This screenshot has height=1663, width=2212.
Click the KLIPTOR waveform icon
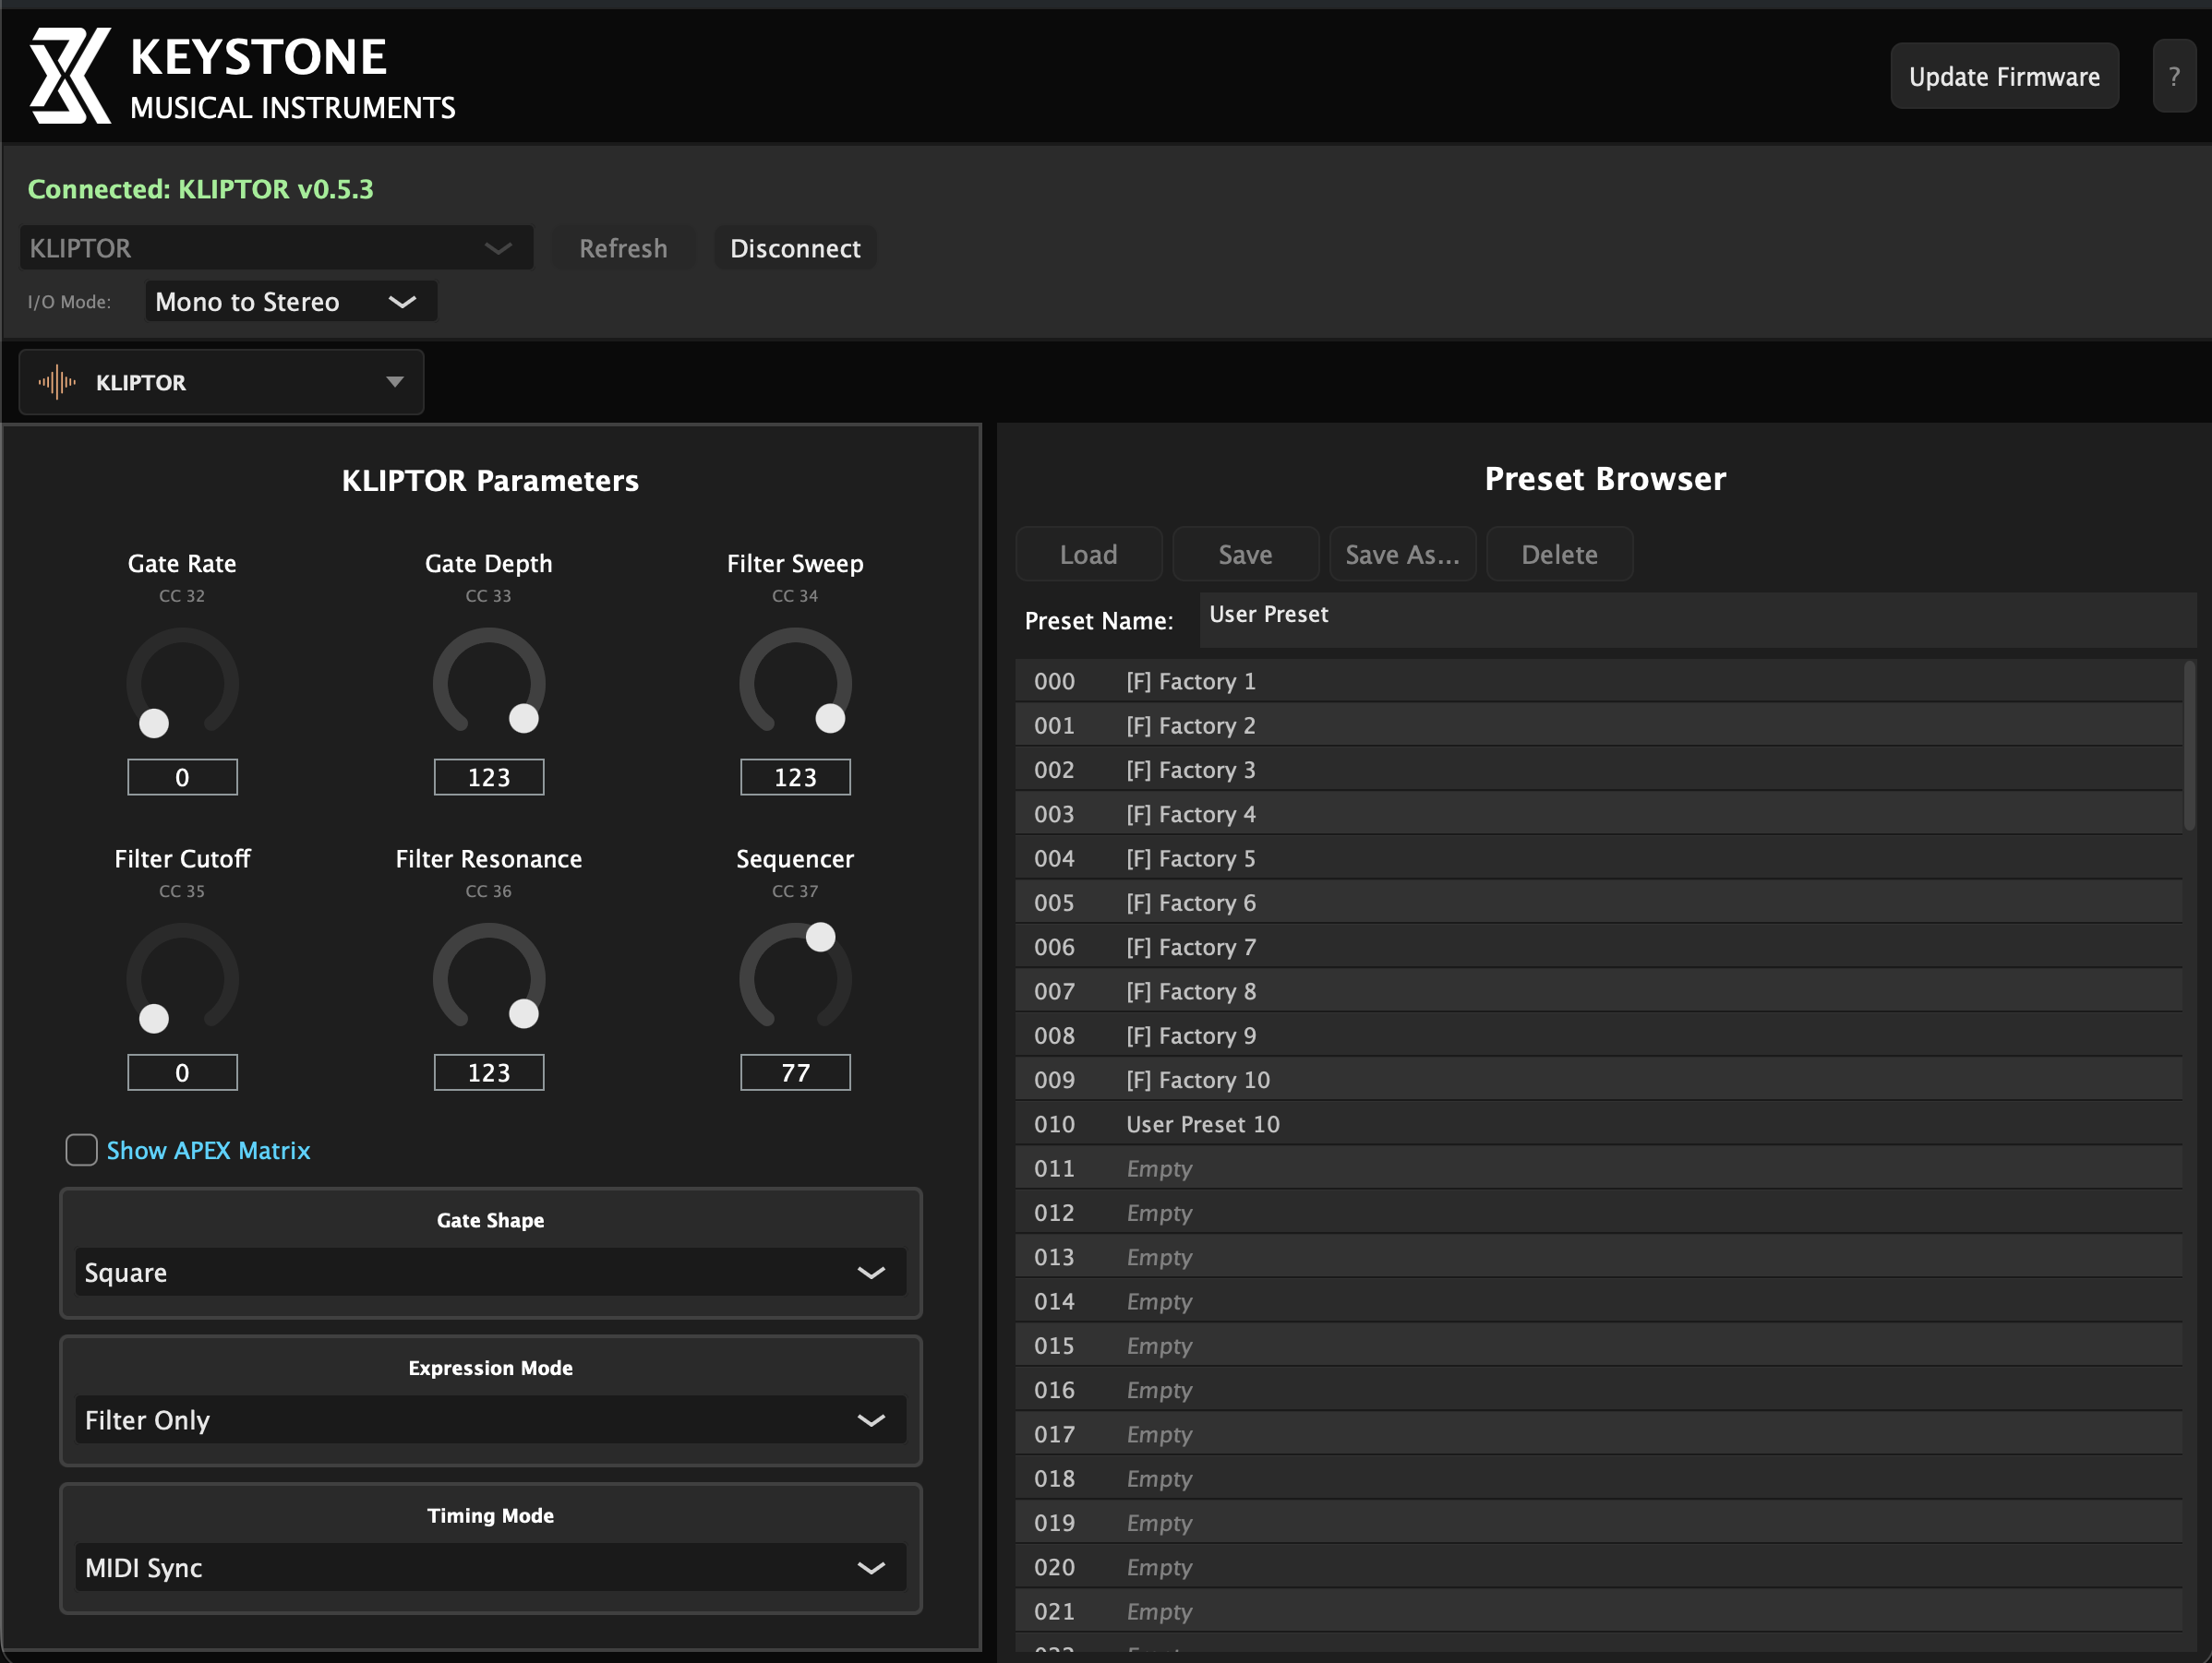click(x=57, y=382)
